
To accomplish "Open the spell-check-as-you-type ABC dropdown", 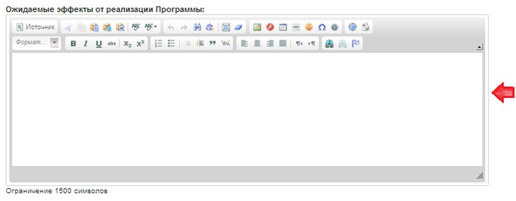I will tap(151, 28).
